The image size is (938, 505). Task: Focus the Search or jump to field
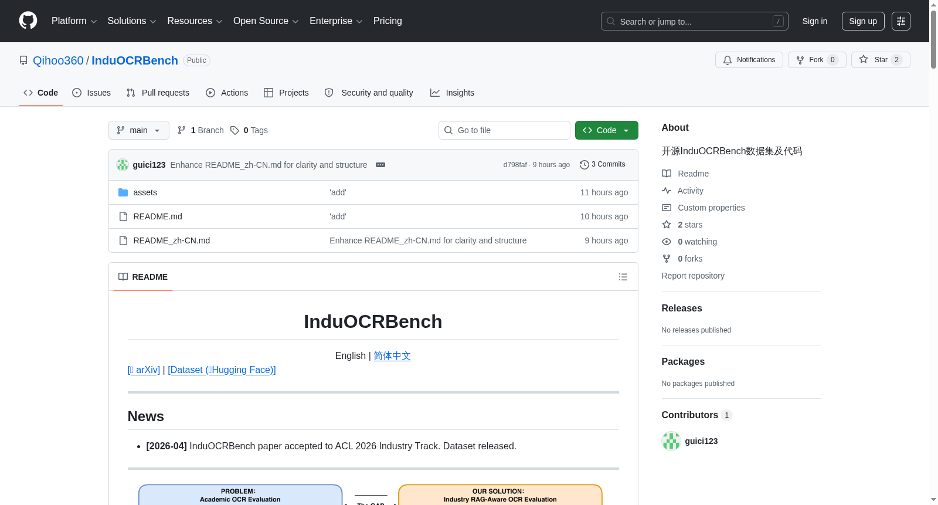click(695, 21)
